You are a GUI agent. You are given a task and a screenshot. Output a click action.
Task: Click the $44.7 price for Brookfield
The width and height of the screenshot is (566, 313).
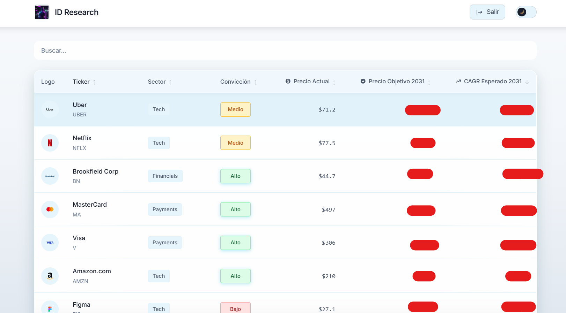327,176
